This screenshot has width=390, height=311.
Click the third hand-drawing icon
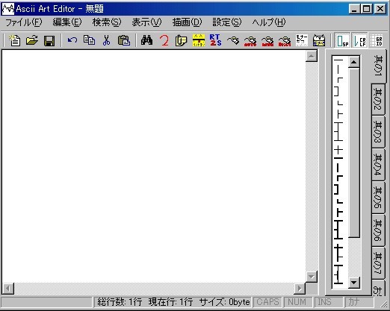click(267, 40)
